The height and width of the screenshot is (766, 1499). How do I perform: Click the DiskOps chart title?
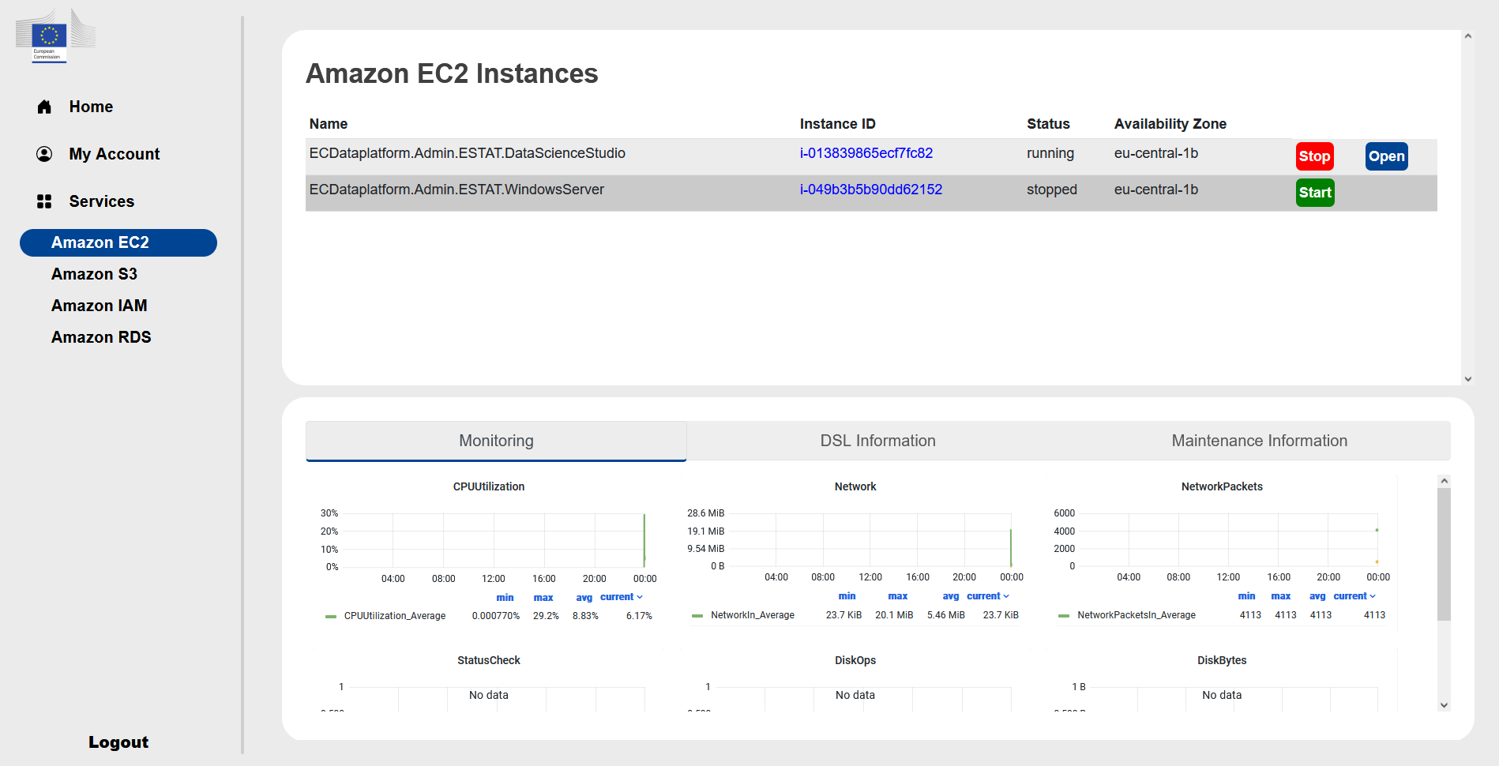point(855,660)
